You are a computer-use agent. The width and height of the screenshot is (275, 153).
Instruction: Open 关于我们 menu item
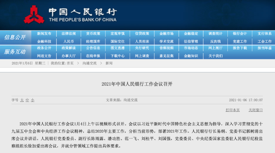pyautogui.click(x=215, y=56)
